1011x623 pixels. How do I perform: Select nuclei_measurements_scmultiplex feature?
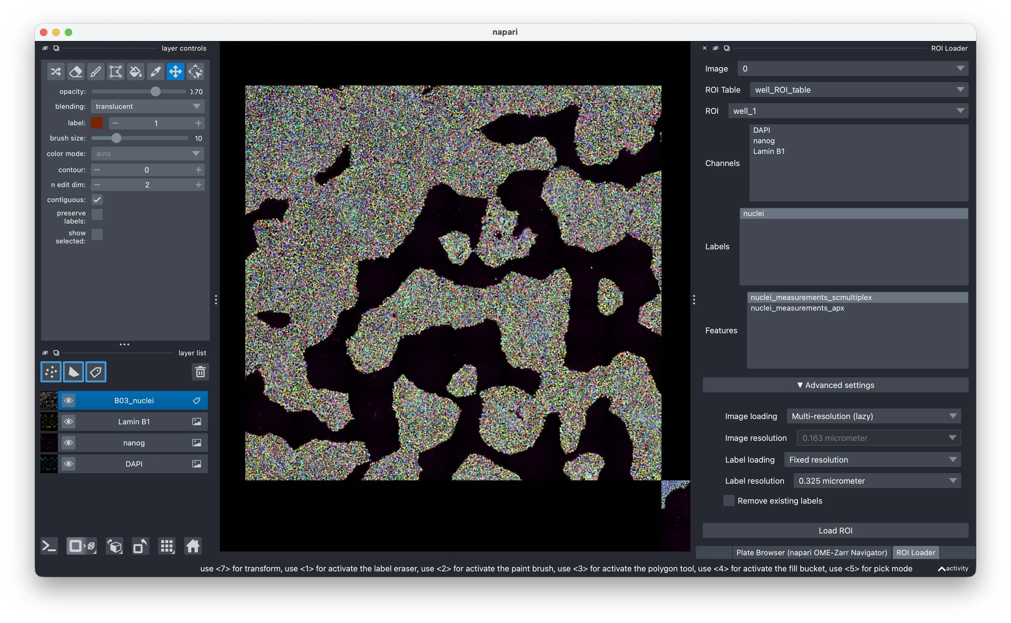[x=858, y=298]
